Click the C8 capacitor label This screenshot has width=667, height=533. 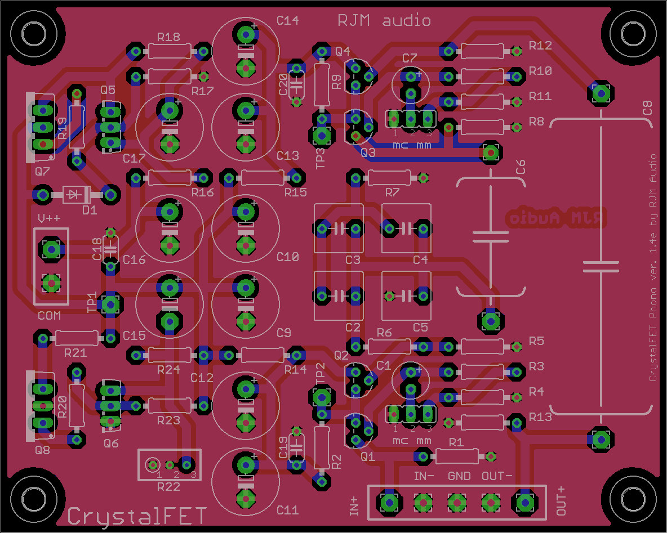click(x=647, y=108)
